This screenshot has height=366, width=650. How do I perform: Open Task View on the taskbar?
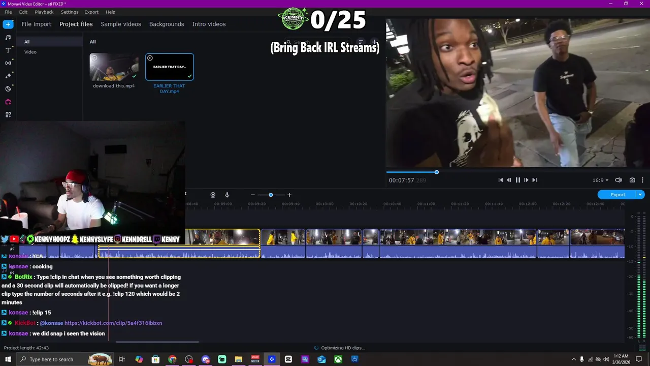[122, 359]
